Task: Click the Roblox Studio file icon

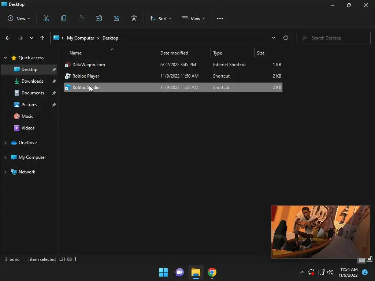Action: click(68, 87)
